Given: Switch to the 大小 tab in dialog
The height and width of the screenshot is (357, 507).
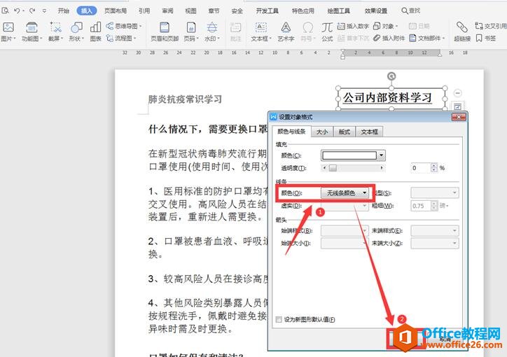Looking at the screenshot, I should 321,131.
